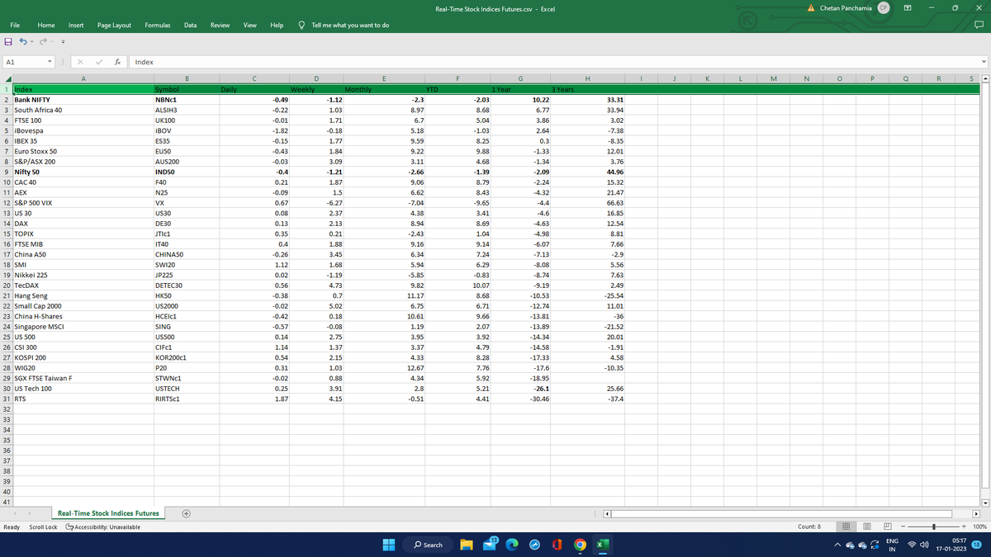
Task: Open Microsoft Edge from taskbar
Action: tap(511, 545)
